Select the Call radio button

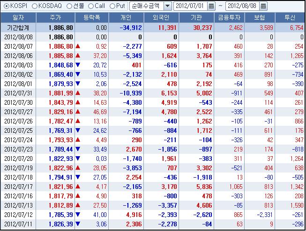tap(90, 6)
